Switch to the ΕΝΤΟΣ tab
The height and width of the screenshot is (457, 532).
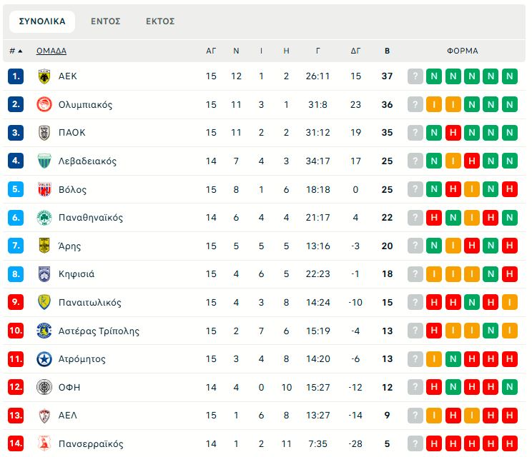pos(105,21)
